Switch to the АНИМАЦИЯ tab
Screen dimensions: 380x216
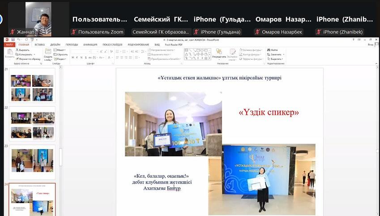click(x=90, y=45)
